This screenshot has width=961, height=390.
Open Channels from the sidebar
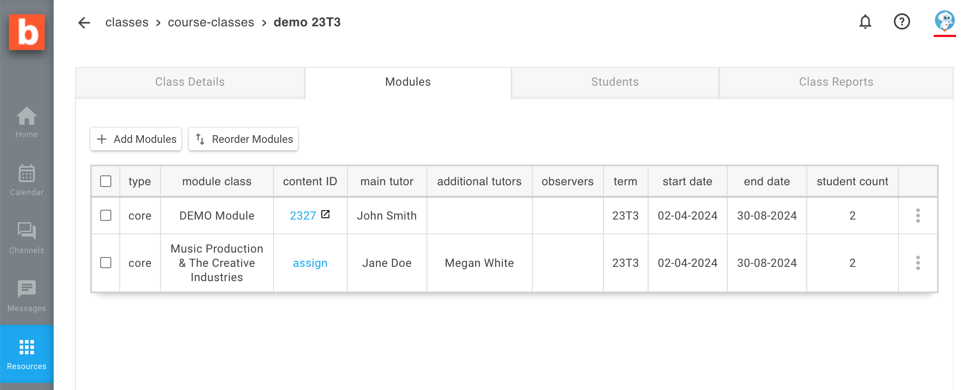tap(27, 238)
